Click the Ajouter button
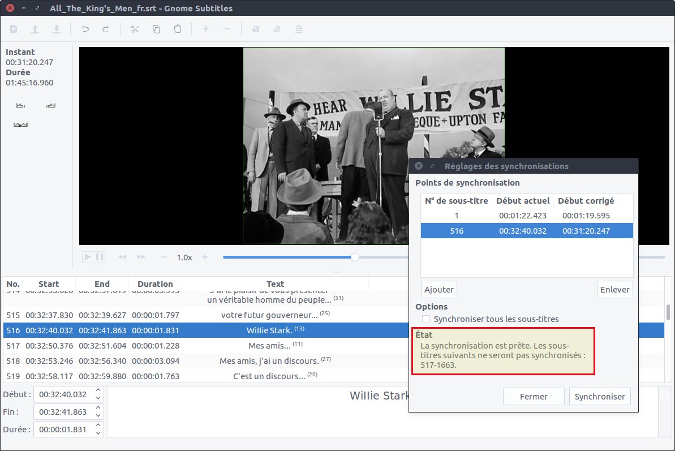 pyautogui.click(x=438, y=290)
